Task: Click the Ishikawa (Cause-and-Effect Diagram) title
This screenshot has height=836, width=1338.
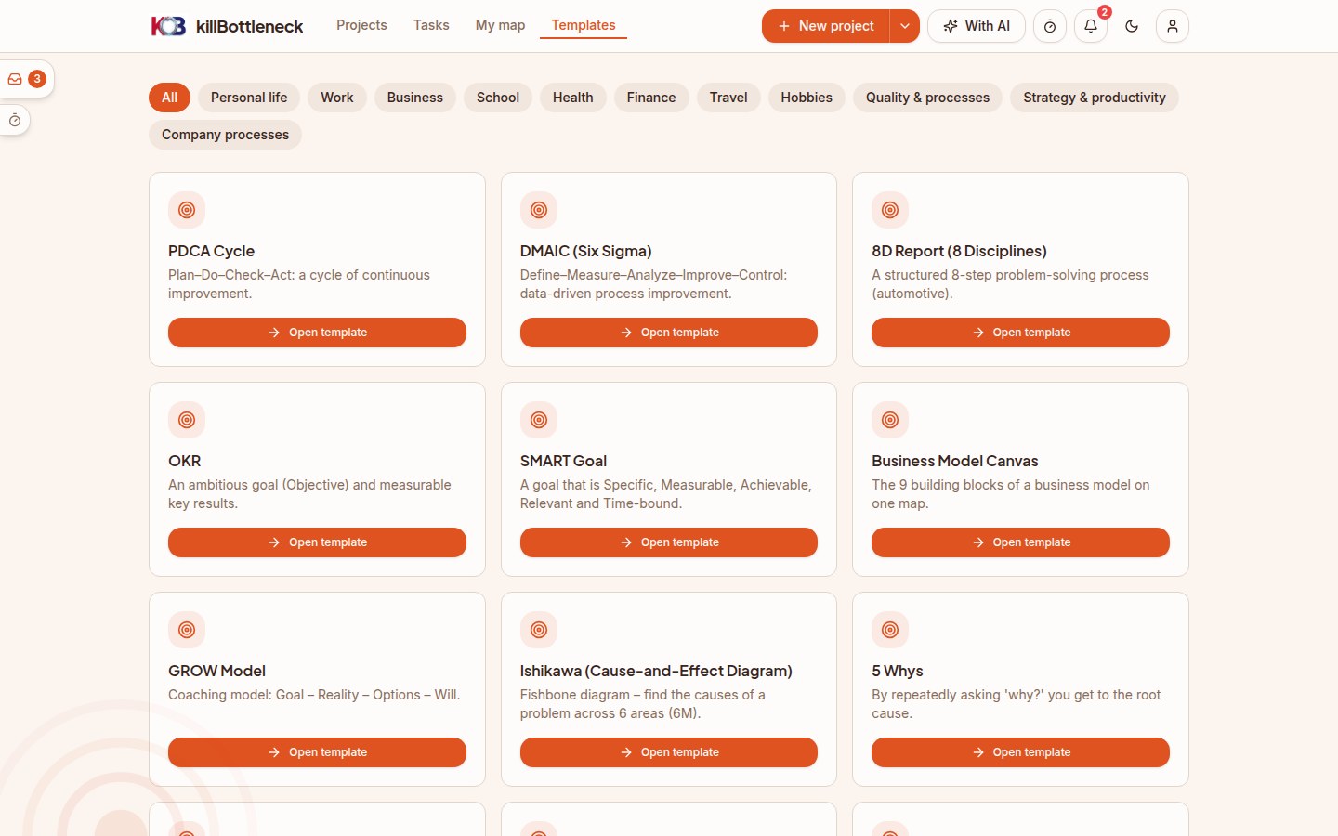Action: [656, 671]
